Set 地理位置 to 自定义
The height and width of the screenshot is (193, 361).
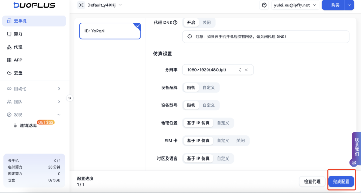pyautogui.click(x=223, y=123)
